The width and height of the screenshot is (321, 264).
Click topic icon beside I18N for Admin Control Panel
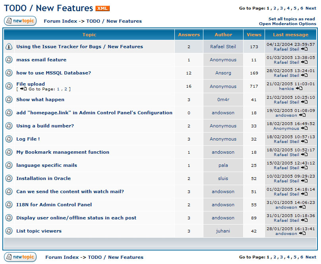[9, 205]
